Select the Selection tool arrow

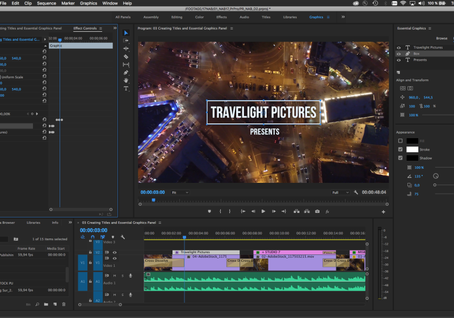126,33
